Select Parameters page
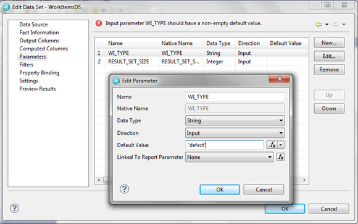 tap(33, 57)
